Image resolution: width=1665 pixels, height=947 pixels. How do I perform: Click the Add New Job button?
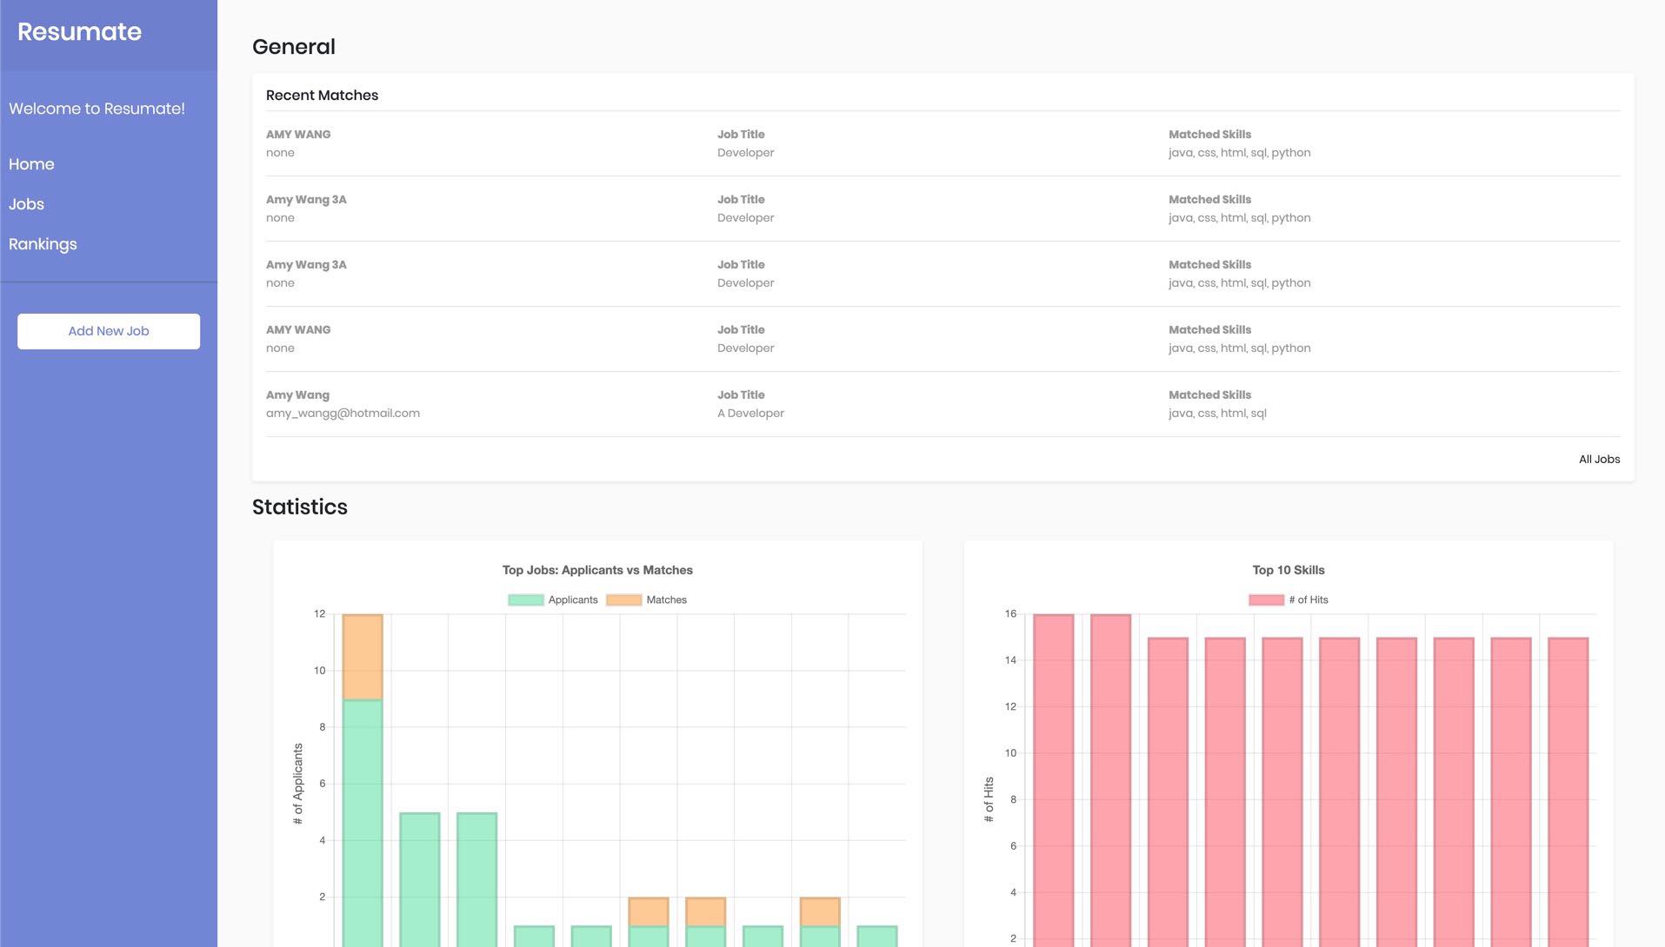[x=109, y=331]
